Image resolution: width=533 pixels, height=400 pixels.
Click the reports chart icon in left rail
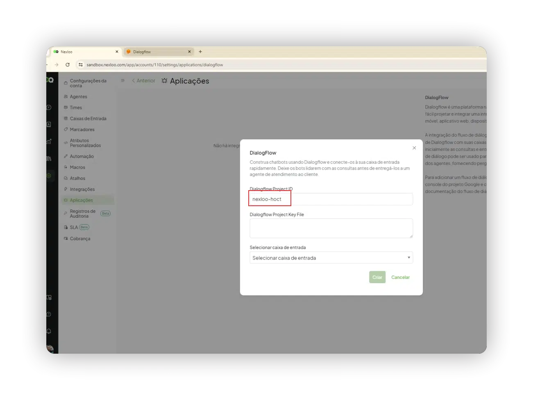49,141
